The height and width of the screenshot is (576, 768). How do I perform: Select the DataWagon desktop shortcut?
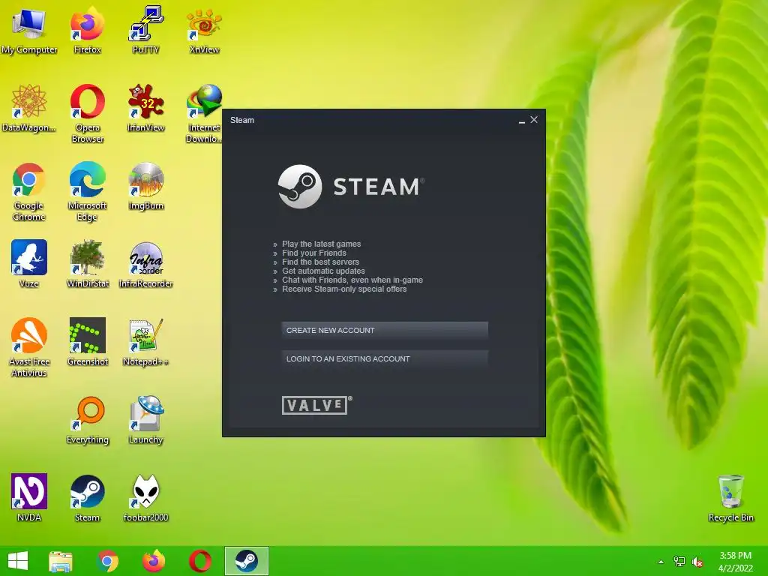coord(29,109)
